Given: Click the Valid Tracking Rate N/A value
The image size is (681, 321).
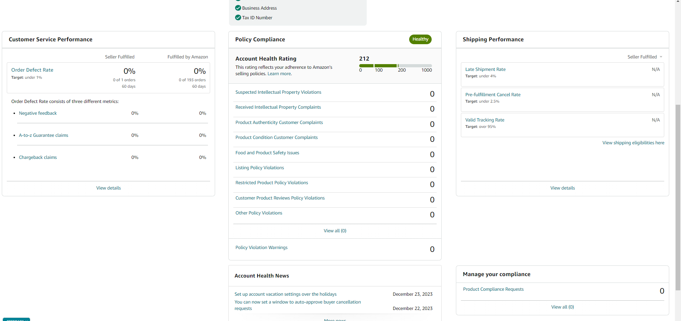Looking at the screenshot, I should pos(656,120).
